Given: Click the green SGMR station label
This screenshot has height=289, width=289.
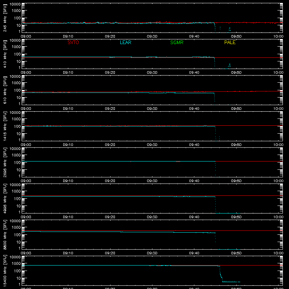Looking at the screenshot, I should [x=177, y=42].
